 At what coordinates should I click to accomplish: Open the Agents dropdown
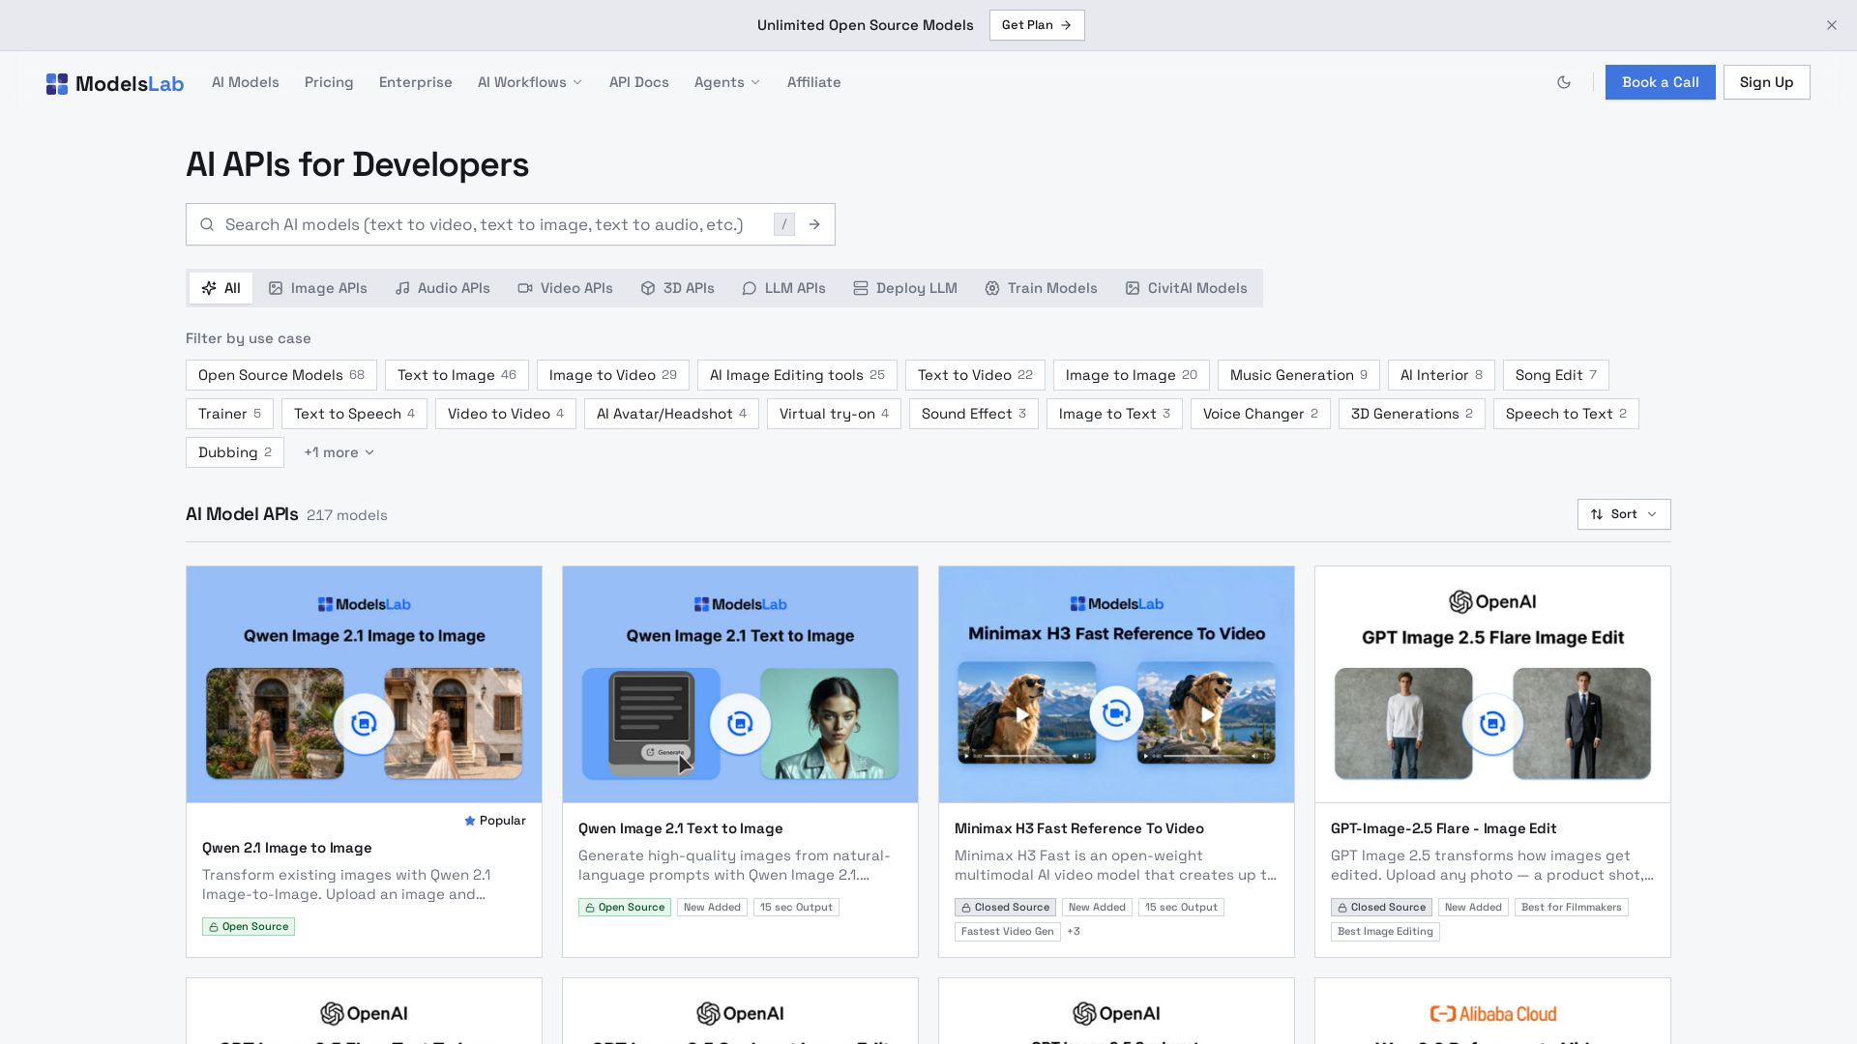[727, 82]
